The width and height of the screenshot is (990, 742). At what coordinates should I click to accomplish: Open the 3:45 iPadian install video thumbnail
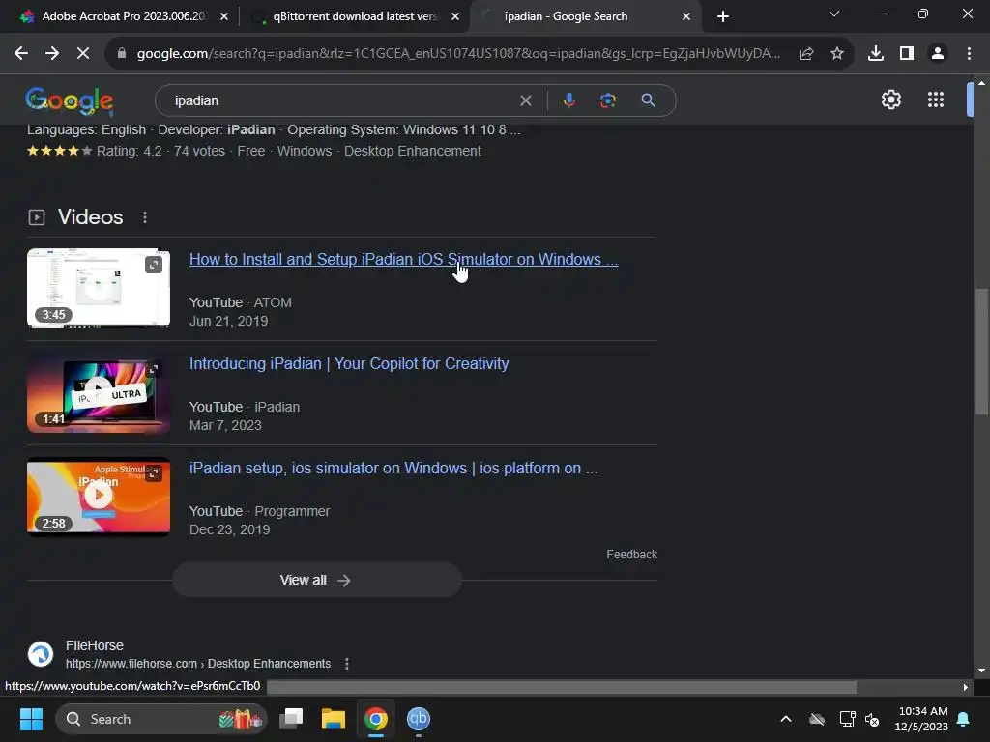99,288
